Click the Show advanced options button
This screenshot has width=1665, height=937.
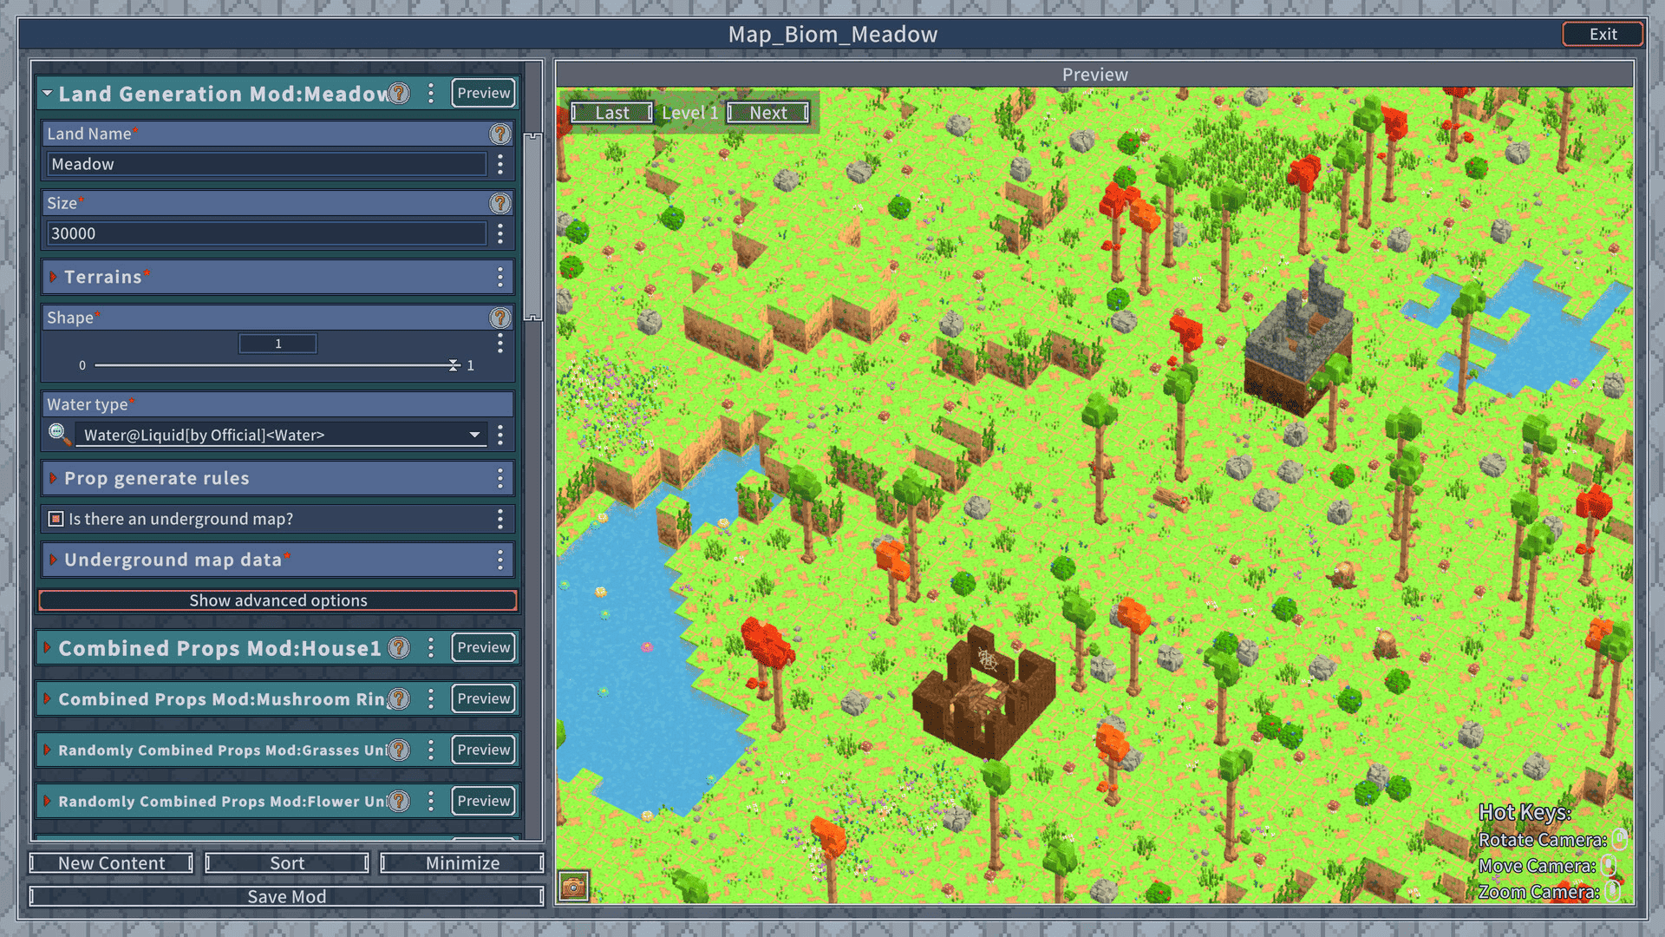click(x=277, y=600)
